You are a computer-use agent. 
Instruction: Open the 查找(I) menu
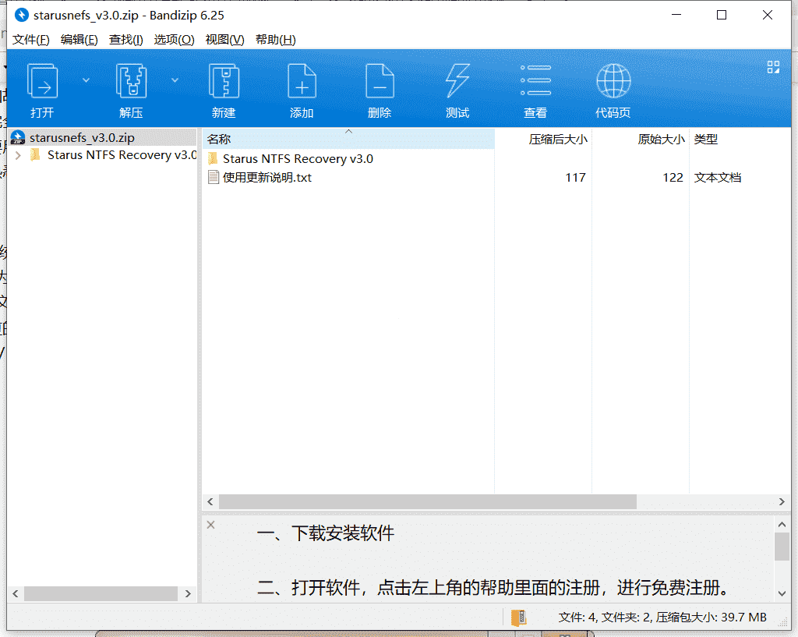pos(125,40)
